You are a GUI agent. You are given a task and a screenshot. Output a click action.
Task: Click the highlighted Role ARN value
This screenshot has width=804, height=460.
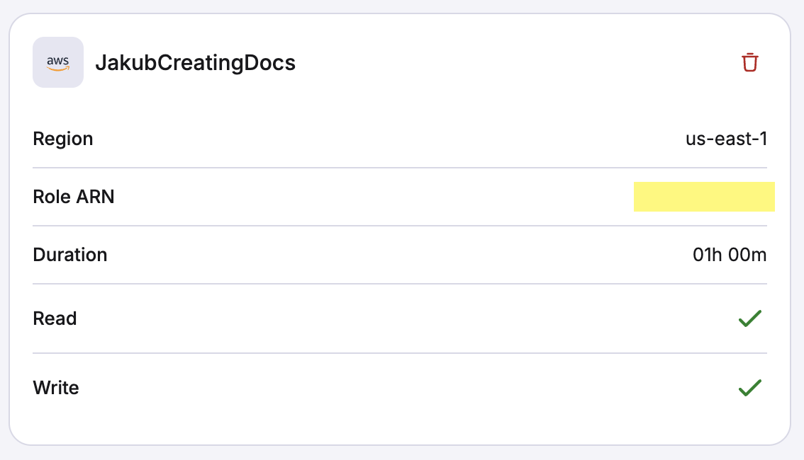click(x=704, y=197)
